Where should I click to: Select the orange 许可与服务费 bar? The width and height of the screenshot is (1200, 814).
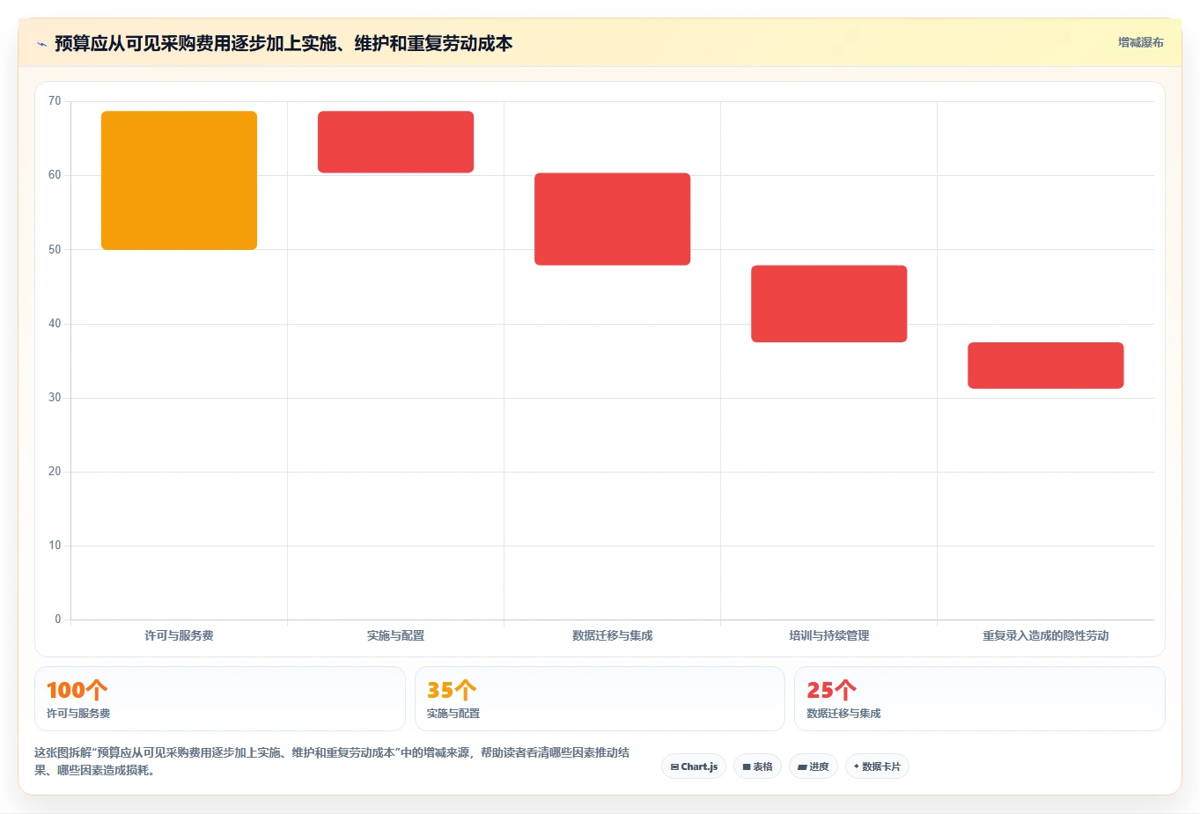pyautogui.click(x=179, y=180)
